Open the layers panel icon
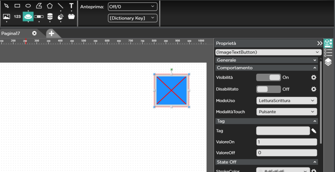 click(x=328, y=62)
